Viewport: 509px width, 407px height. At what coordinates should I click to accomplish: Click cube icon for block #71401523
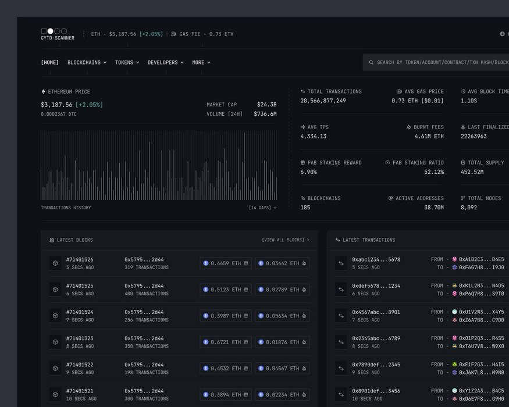(55, 342)
